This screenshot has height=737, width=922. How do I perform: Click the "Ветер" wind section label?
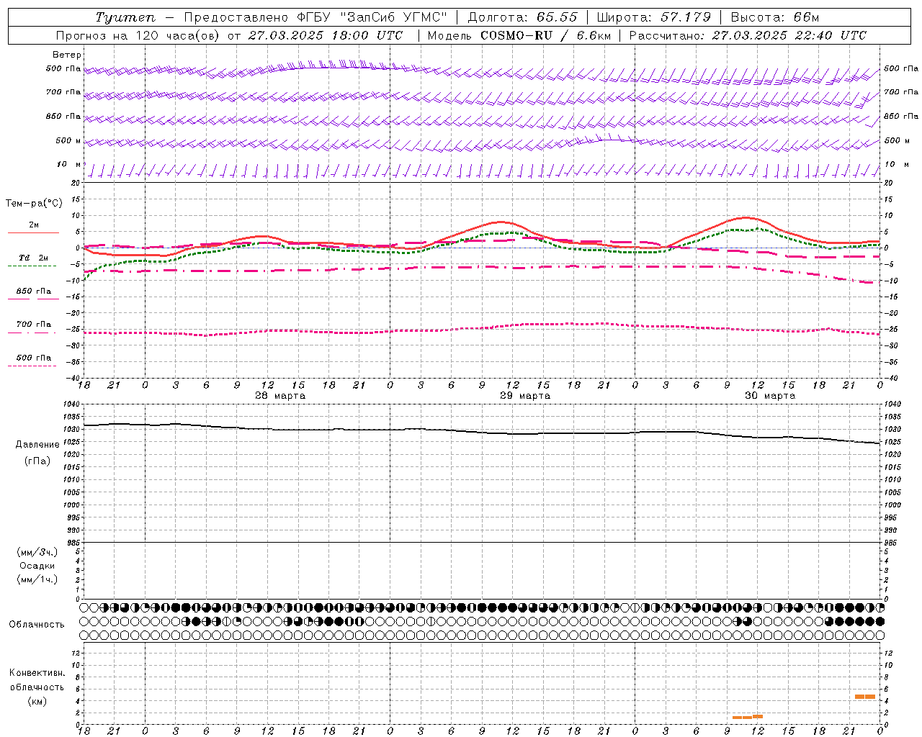67,55
